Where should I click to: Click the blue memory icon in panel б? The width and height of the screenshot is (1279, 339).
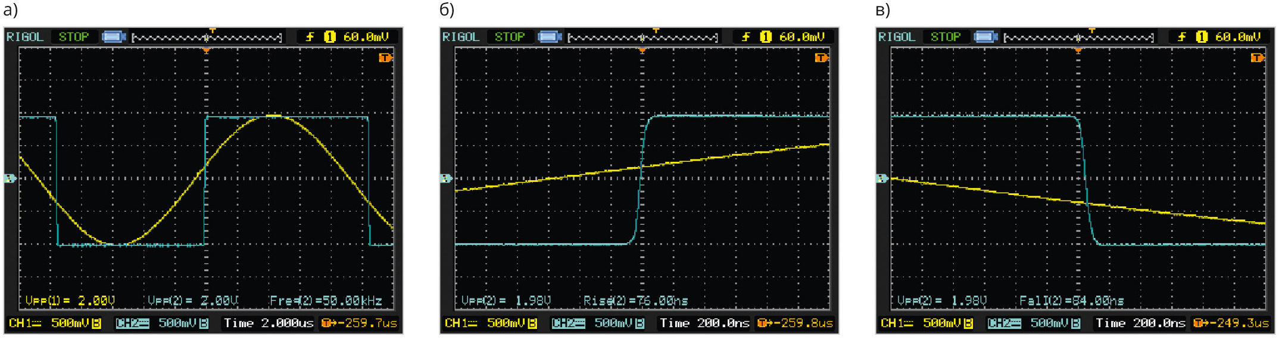coord(550,37)
